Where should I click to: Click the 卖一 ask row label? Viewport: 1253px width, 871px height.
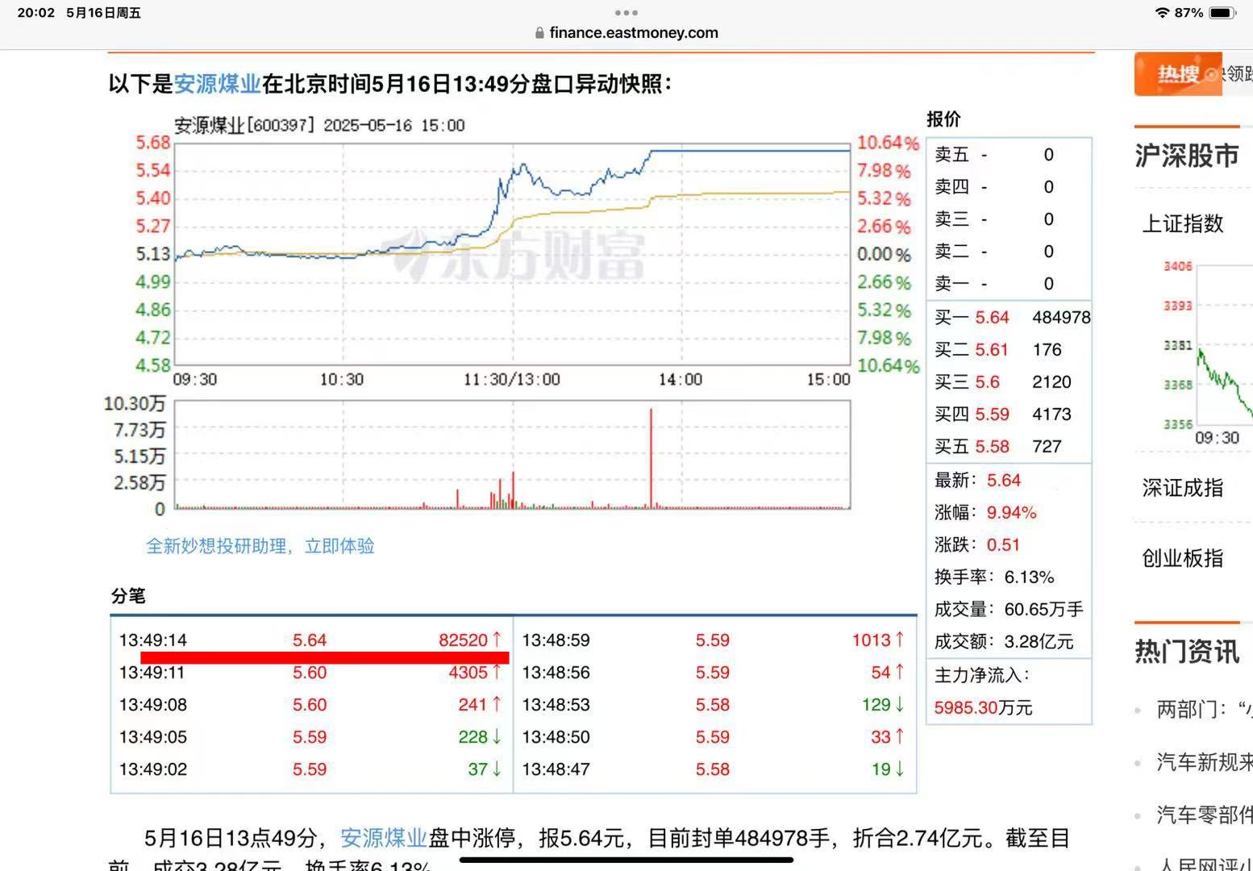coord(951,284)
